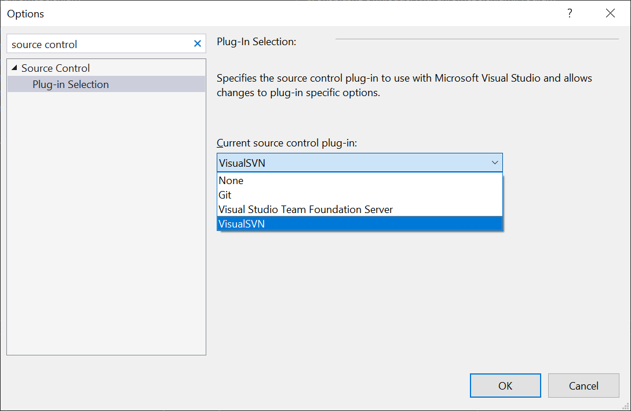Screen dimensions: 631x411
Task: Confirm settings with the OK button
Action: point(505,386)
